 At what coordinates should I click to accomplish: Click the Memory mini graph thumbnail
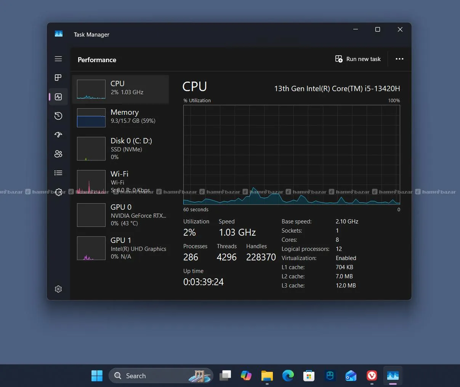click(x=91, y=117)
